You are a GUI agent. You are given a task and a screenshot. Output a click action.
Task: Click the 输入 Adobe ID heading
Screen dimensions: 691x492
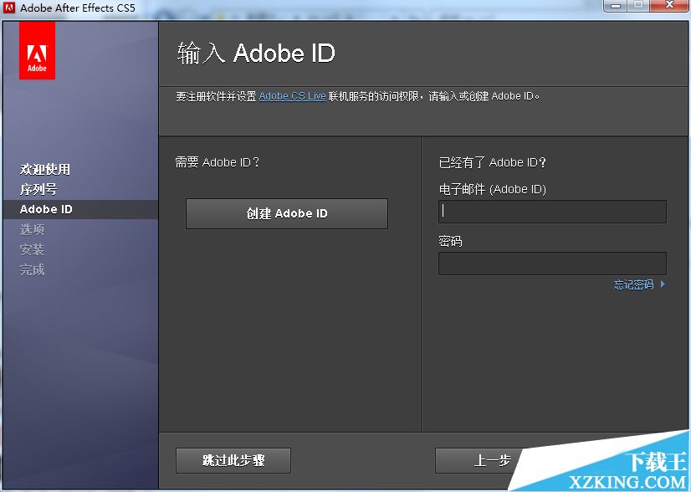point(256,53)
